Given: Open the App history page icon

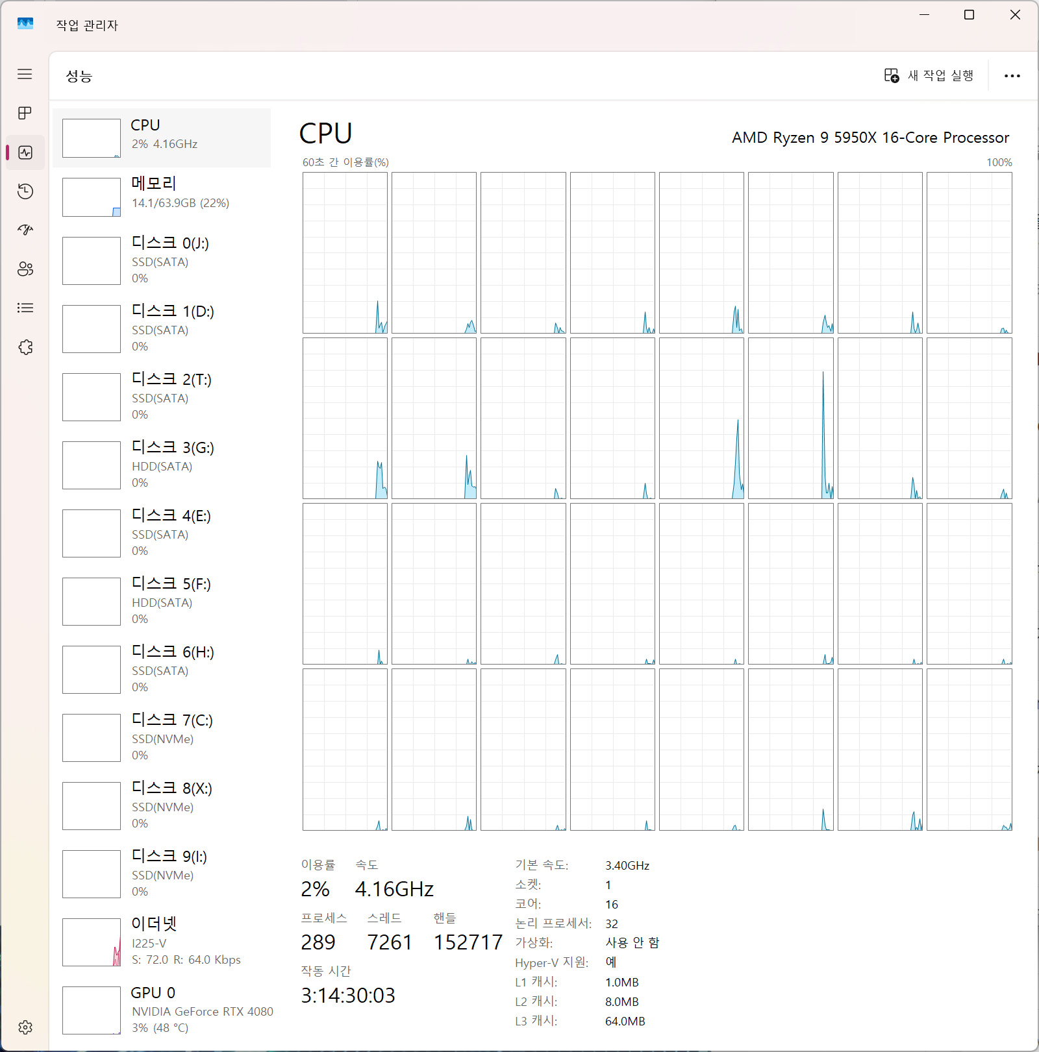Looking at the screenshot, I should [x=25, y=191].
